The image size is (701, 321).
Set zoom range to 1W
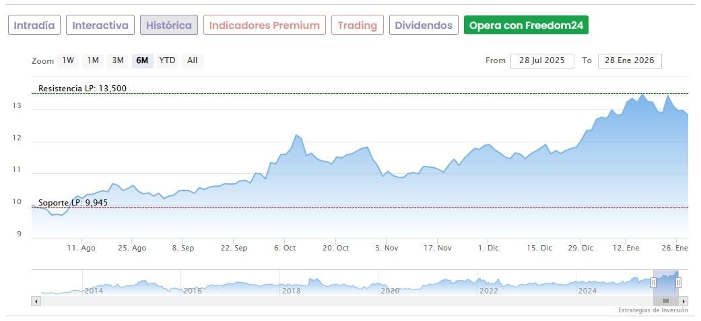tap(68, 60)
